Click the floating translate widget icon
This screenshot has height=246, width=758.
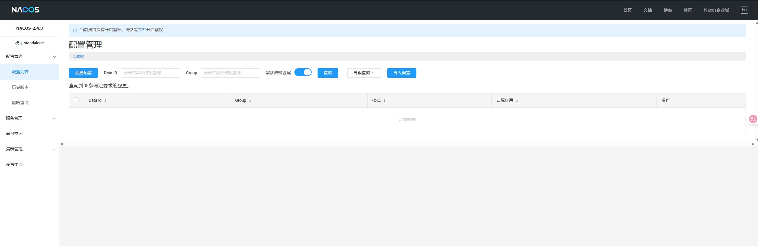753,119
